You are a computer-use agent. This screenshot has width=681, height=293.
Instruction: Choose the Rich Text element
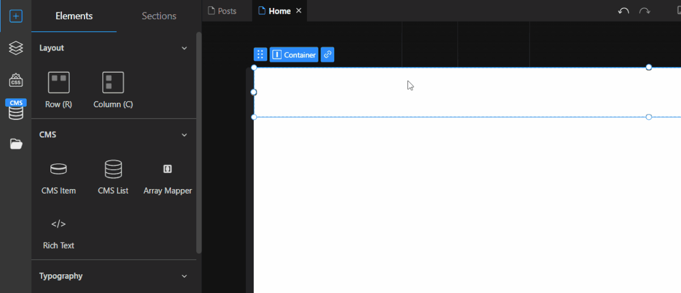tap(58, 232)
